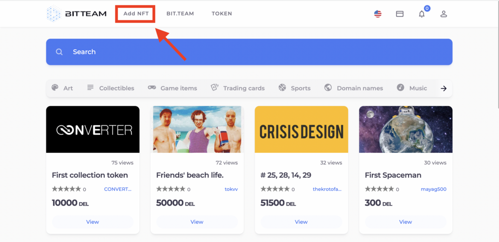The height and width of the screenshot is (242, 499).
Task: Open the thekrotofa... author link
Action: pos(327,189)
